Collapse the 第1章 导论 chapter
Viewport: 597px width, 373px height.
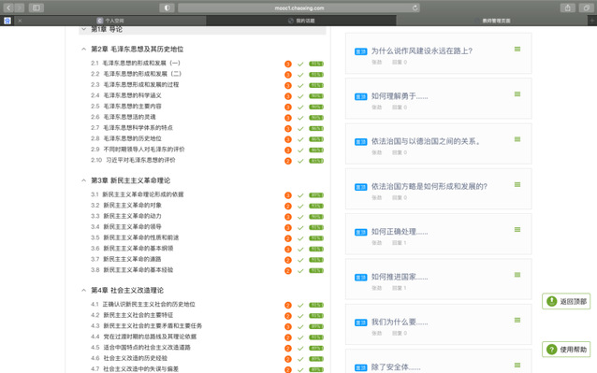pos(84,29)
